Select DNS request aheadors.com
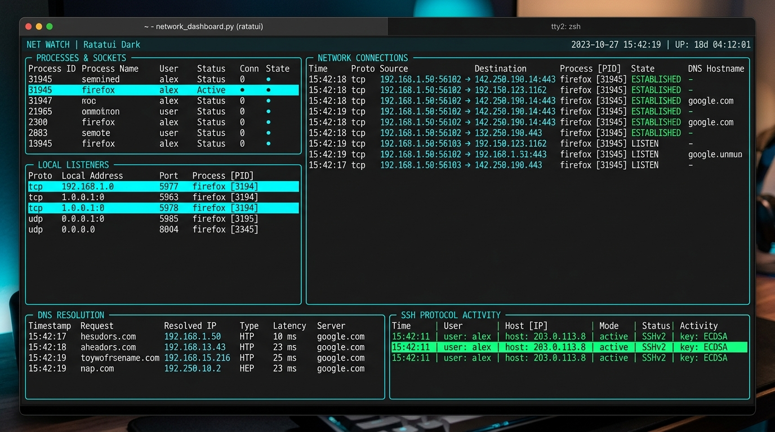Viewport: 775px width, 432px height. pos(108,347)
